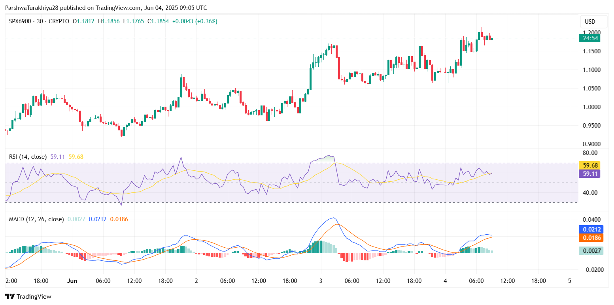The image size is (614, 305).
Task: Click the TradingView logo at bottom left
Action: tap(28, 296)
